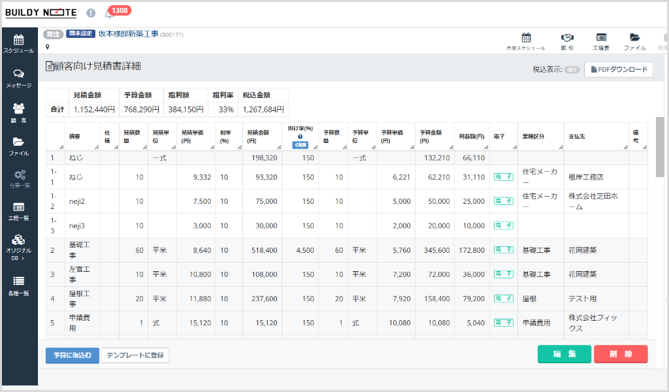The image size is (669, 392).
Task: Open the 未設定 status label dropdown
Action: pos(80,34)
